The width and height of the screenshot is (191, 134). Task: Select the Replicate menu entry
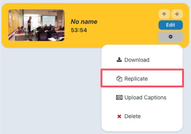click(142, 78)
